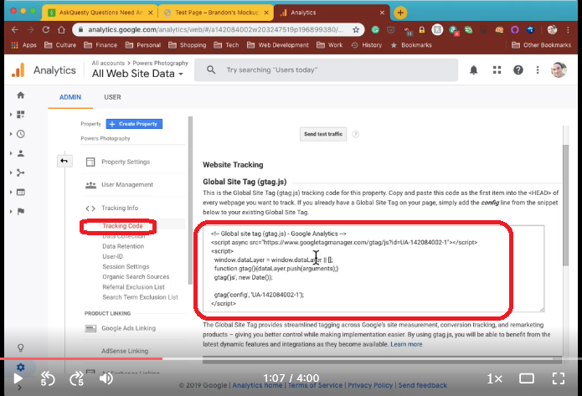
Task: Open the Analytics help question mark
Action: pos(518,69)
